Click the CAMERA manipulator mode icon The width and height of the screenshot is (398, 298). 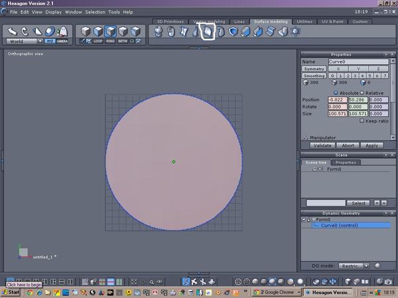[62, 41]
